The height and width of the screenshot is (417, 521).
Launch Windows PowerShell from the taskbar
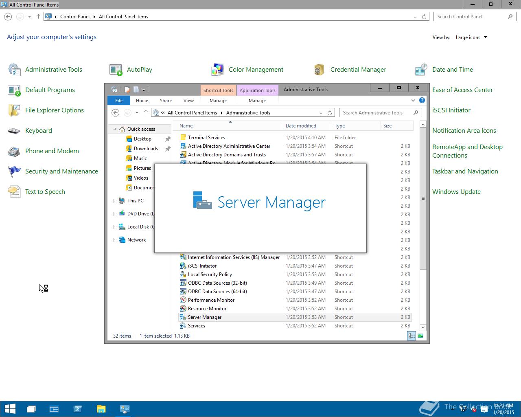pos(78,409)
